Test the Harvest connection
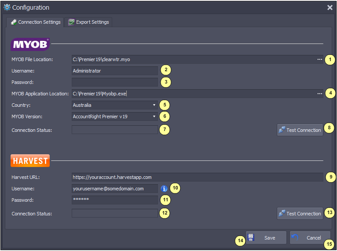Viewport: 337px width, 251px height. pos(300,214)
